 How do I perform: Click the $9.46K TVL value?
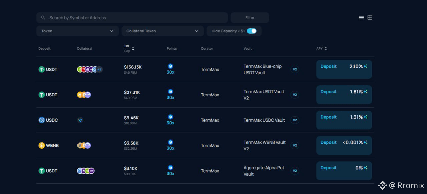pyautogui.click(x=131, y=118)
